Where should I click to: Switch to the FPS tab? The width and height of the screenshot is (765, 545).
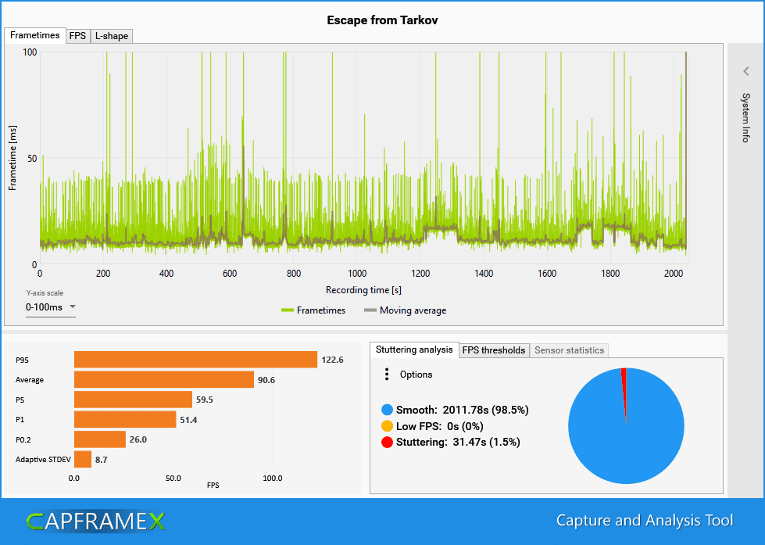click(77, 36)
